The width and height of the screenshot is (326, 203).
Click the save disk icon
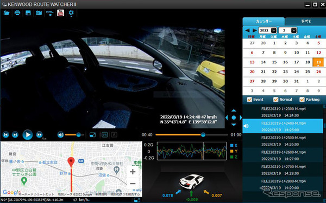click(28, 13)
